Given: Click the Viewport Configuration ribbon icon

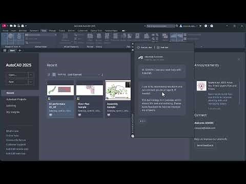Looking at the screenshot, I should [x=65, y=38].
